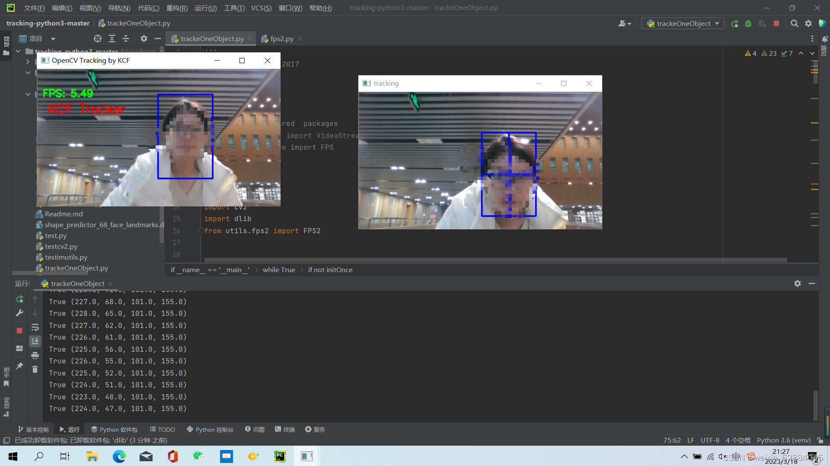The width and height of the screenshot is (830, 466).
Task: Open the 问题 tool window
Action: pyautogui.click(x=255, y=429)
